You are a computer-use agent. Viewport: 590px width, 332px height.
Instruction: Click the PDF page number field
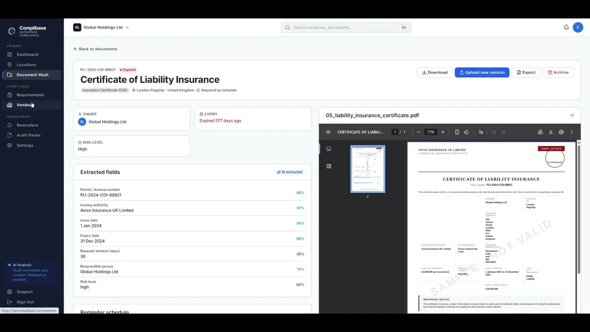point(395,132)
